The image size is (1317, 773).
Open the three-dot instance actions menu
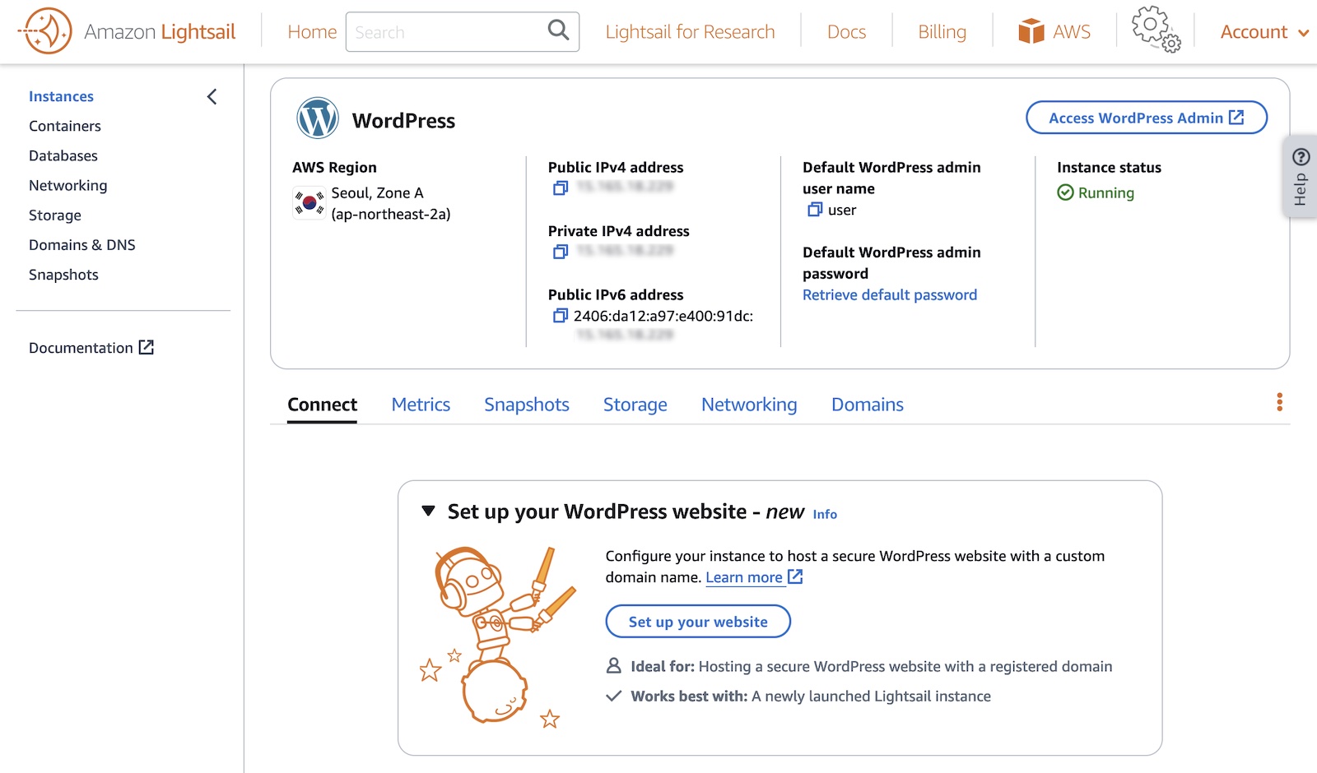pos(1279,402)
